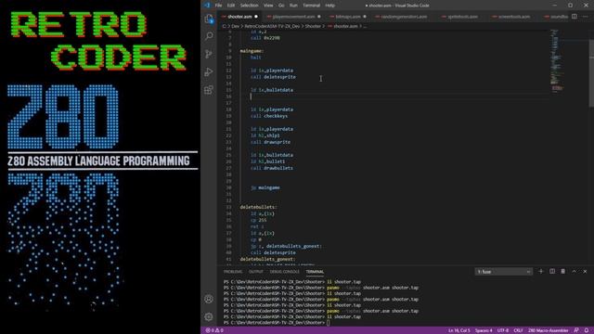Open the terminal selector dropdown '1: fuse'
This screenshot has width=594, height=334.
point(503,272)
